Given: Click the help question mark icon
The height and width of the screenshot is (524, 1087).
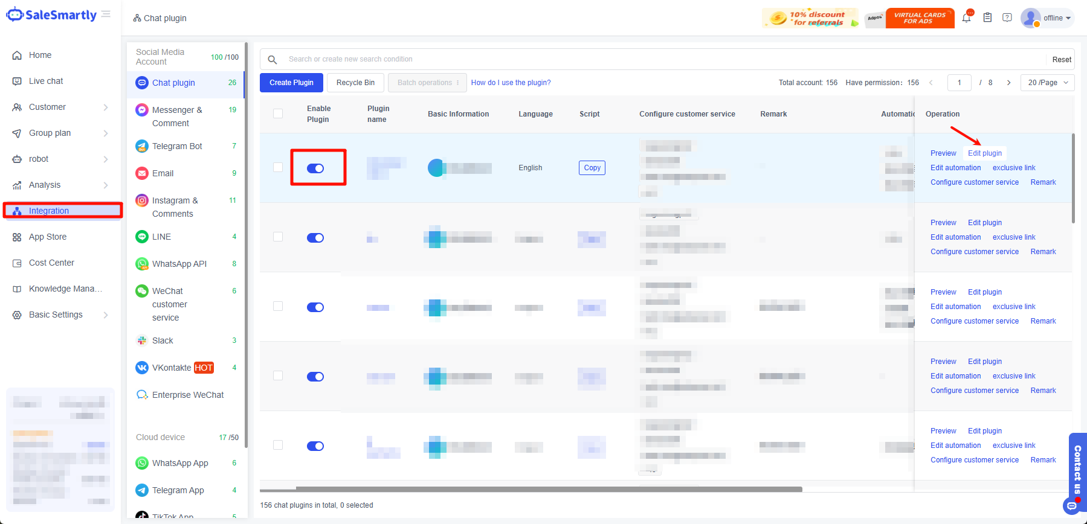Looking at the screenshot, I should coord(1007,18).
